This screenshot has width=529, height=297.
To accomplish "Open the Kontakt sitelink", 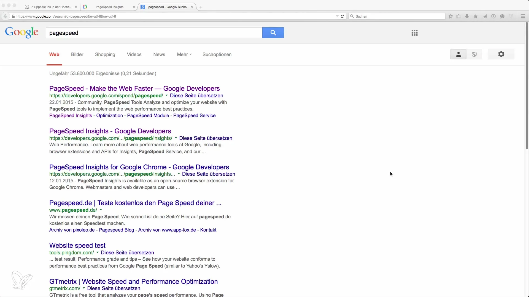I will [208, 230].
